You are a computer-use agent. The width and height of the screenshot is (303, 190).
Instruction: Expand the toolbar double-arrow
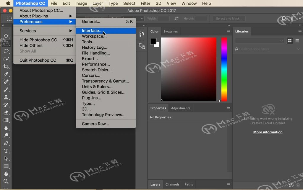(x=3, y=25)
